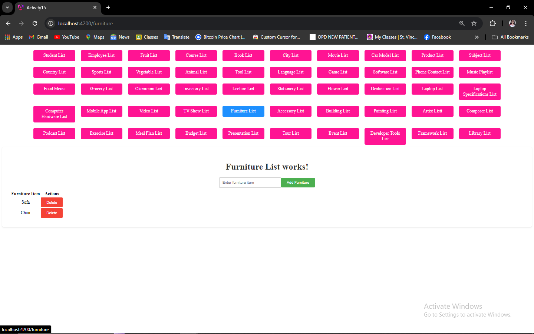The height and width of the screenshot is (334, 534).
Task: Open the Chrome three-dot menu
Action: 526,23
